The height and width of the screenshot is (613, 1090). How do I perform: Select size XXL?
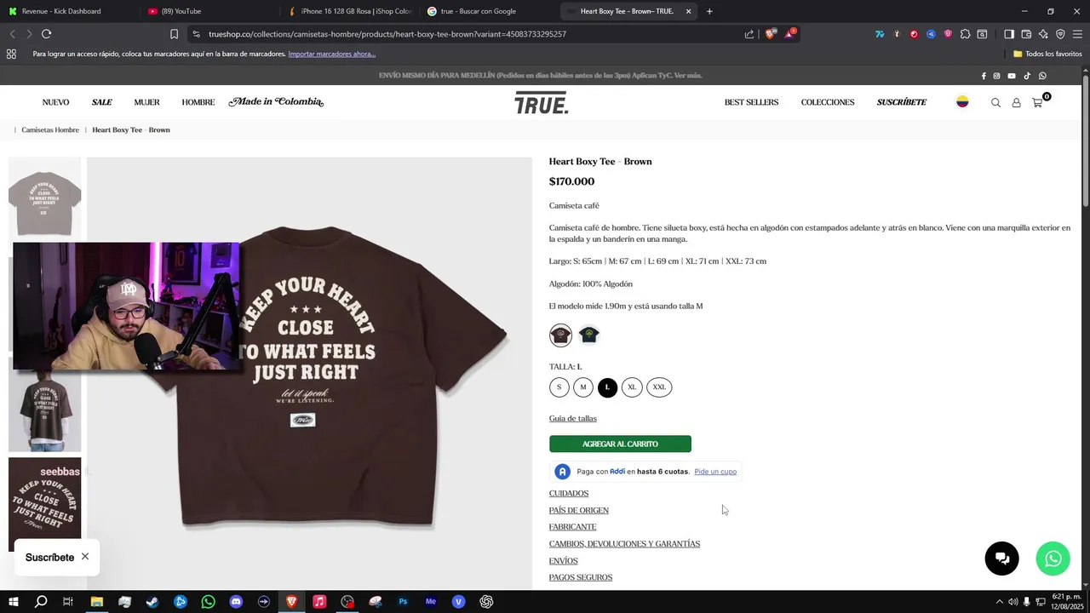pyautogui.click(x=659, y=387)
